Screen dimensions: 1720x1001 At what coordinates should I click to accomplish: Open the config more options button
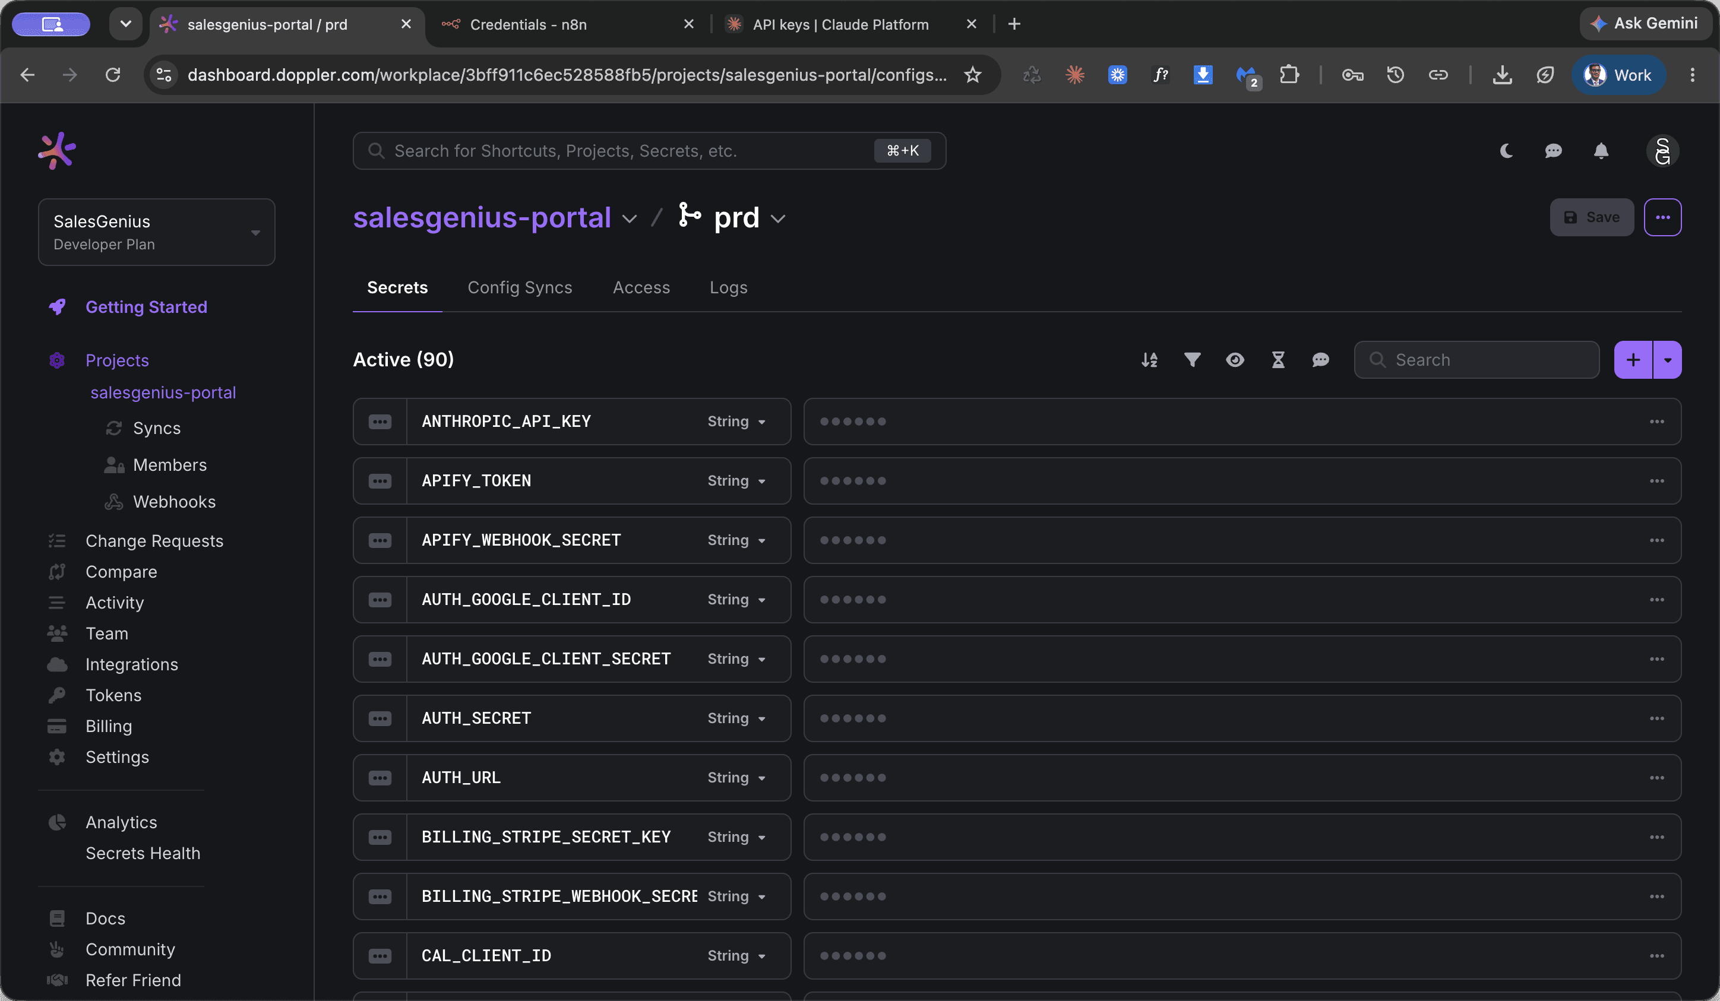pos(1662,217)
